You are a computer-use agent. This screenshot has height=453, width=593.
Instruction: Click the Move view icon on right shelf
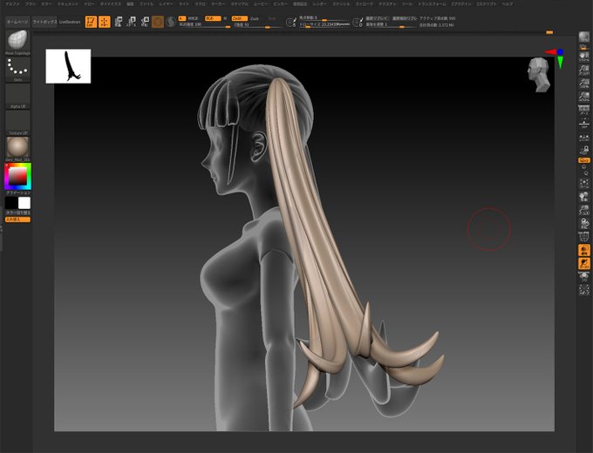click(584, 197)
